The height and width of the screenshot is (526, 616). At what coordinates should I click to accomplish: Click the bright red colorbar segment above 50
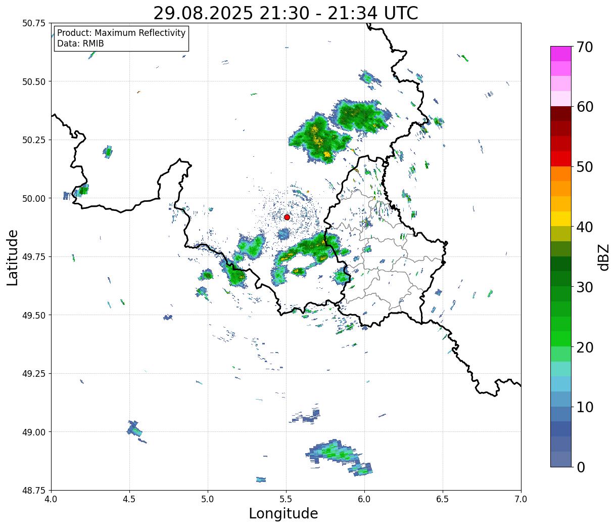(561, 158)
